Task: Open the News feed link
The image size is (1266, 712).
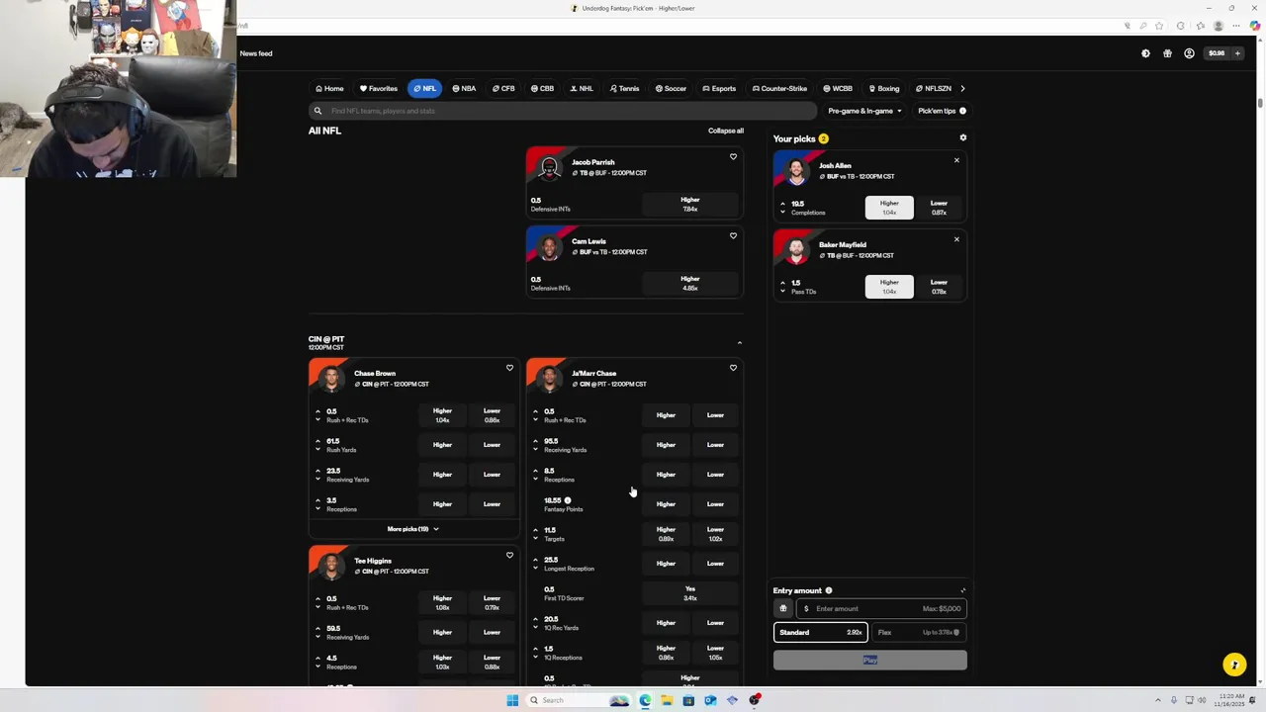Action: click(255, 53)
